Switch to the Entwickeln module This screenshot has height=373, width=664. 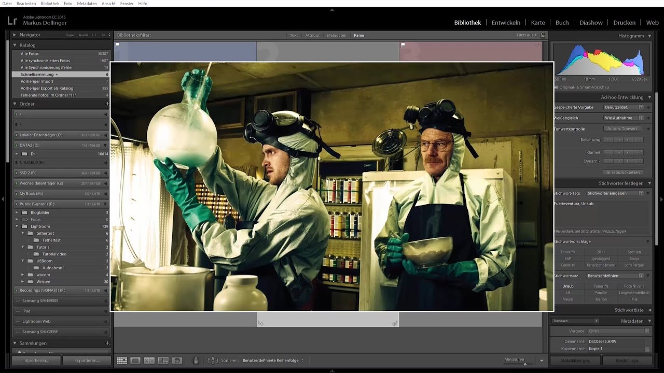click(506, 23)
